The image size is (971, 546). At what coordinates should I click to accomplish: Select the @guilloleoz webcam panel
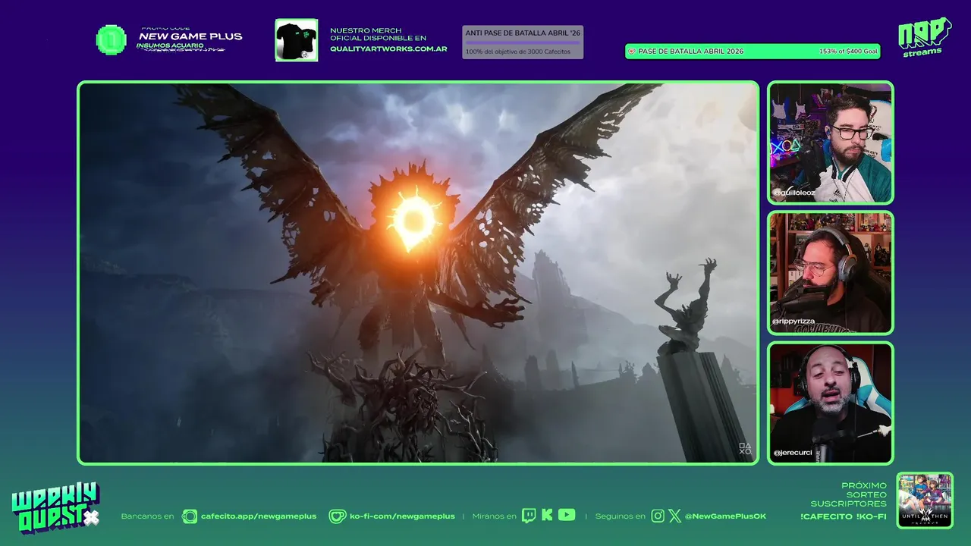pyautogui.click(x=831, y=143)
